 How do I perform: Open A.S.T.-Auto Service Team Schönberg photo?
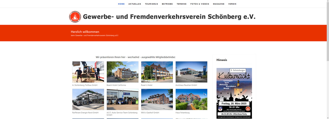tap(123, 99)
